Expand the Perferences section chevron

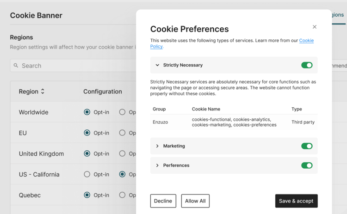click(157, 165)
